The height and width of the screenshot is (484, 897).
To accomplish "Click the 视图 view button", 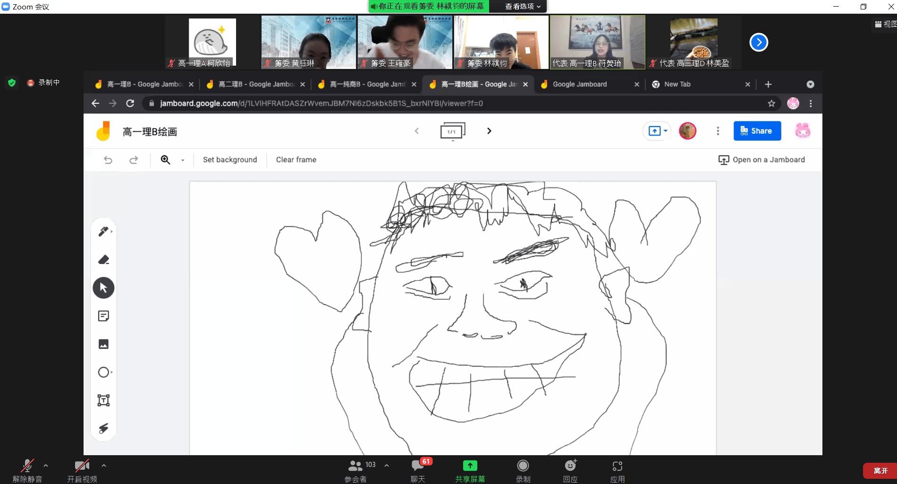I will tap(886, 24).
